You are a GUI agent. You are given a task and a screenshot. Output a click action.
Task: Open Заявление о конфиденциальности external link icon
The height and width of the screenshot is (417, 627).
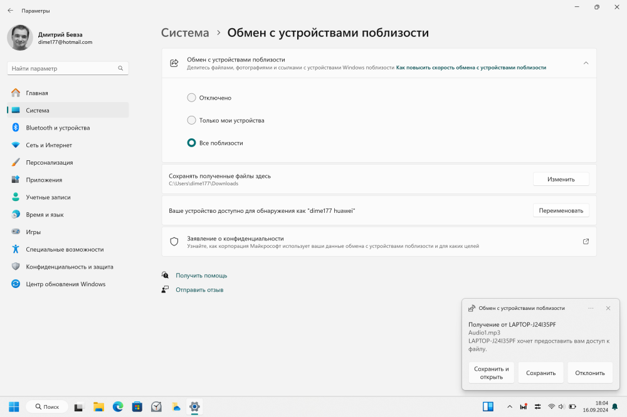pos(586,242)
